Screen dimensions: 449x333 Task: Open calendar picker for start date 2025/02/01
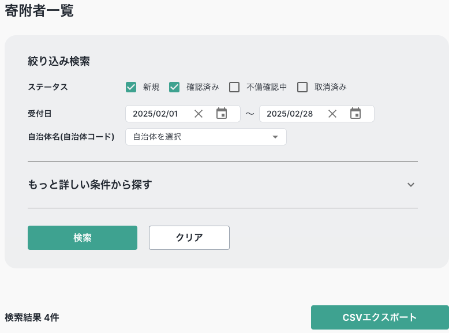[x=222, y=114]
